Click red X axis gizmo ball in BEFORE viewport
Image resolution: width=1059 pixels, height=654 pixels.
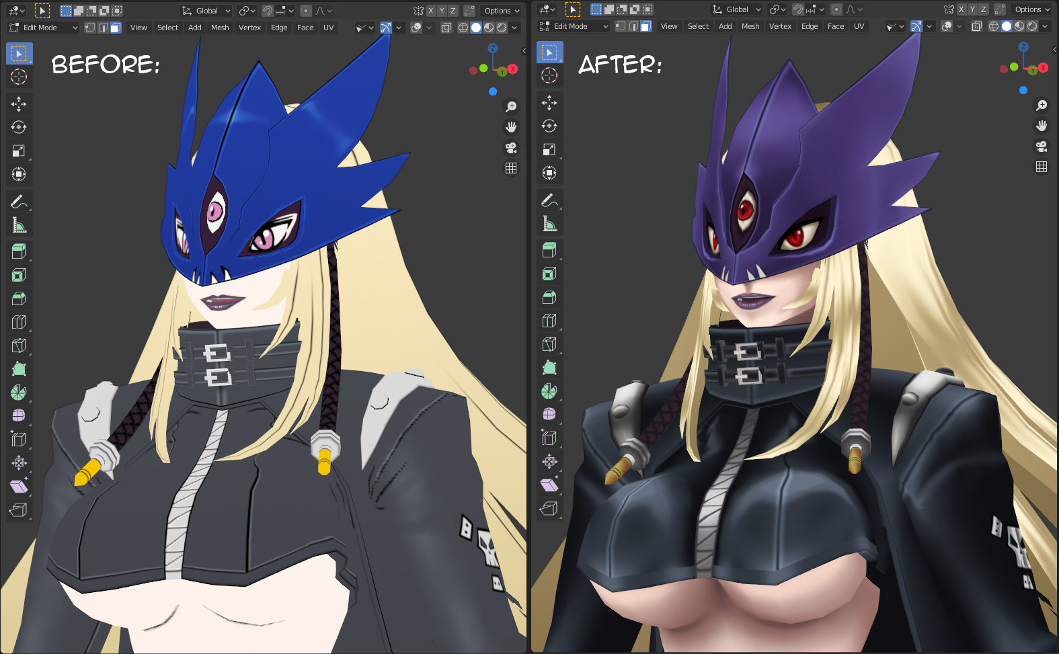[x=512, y=69]
